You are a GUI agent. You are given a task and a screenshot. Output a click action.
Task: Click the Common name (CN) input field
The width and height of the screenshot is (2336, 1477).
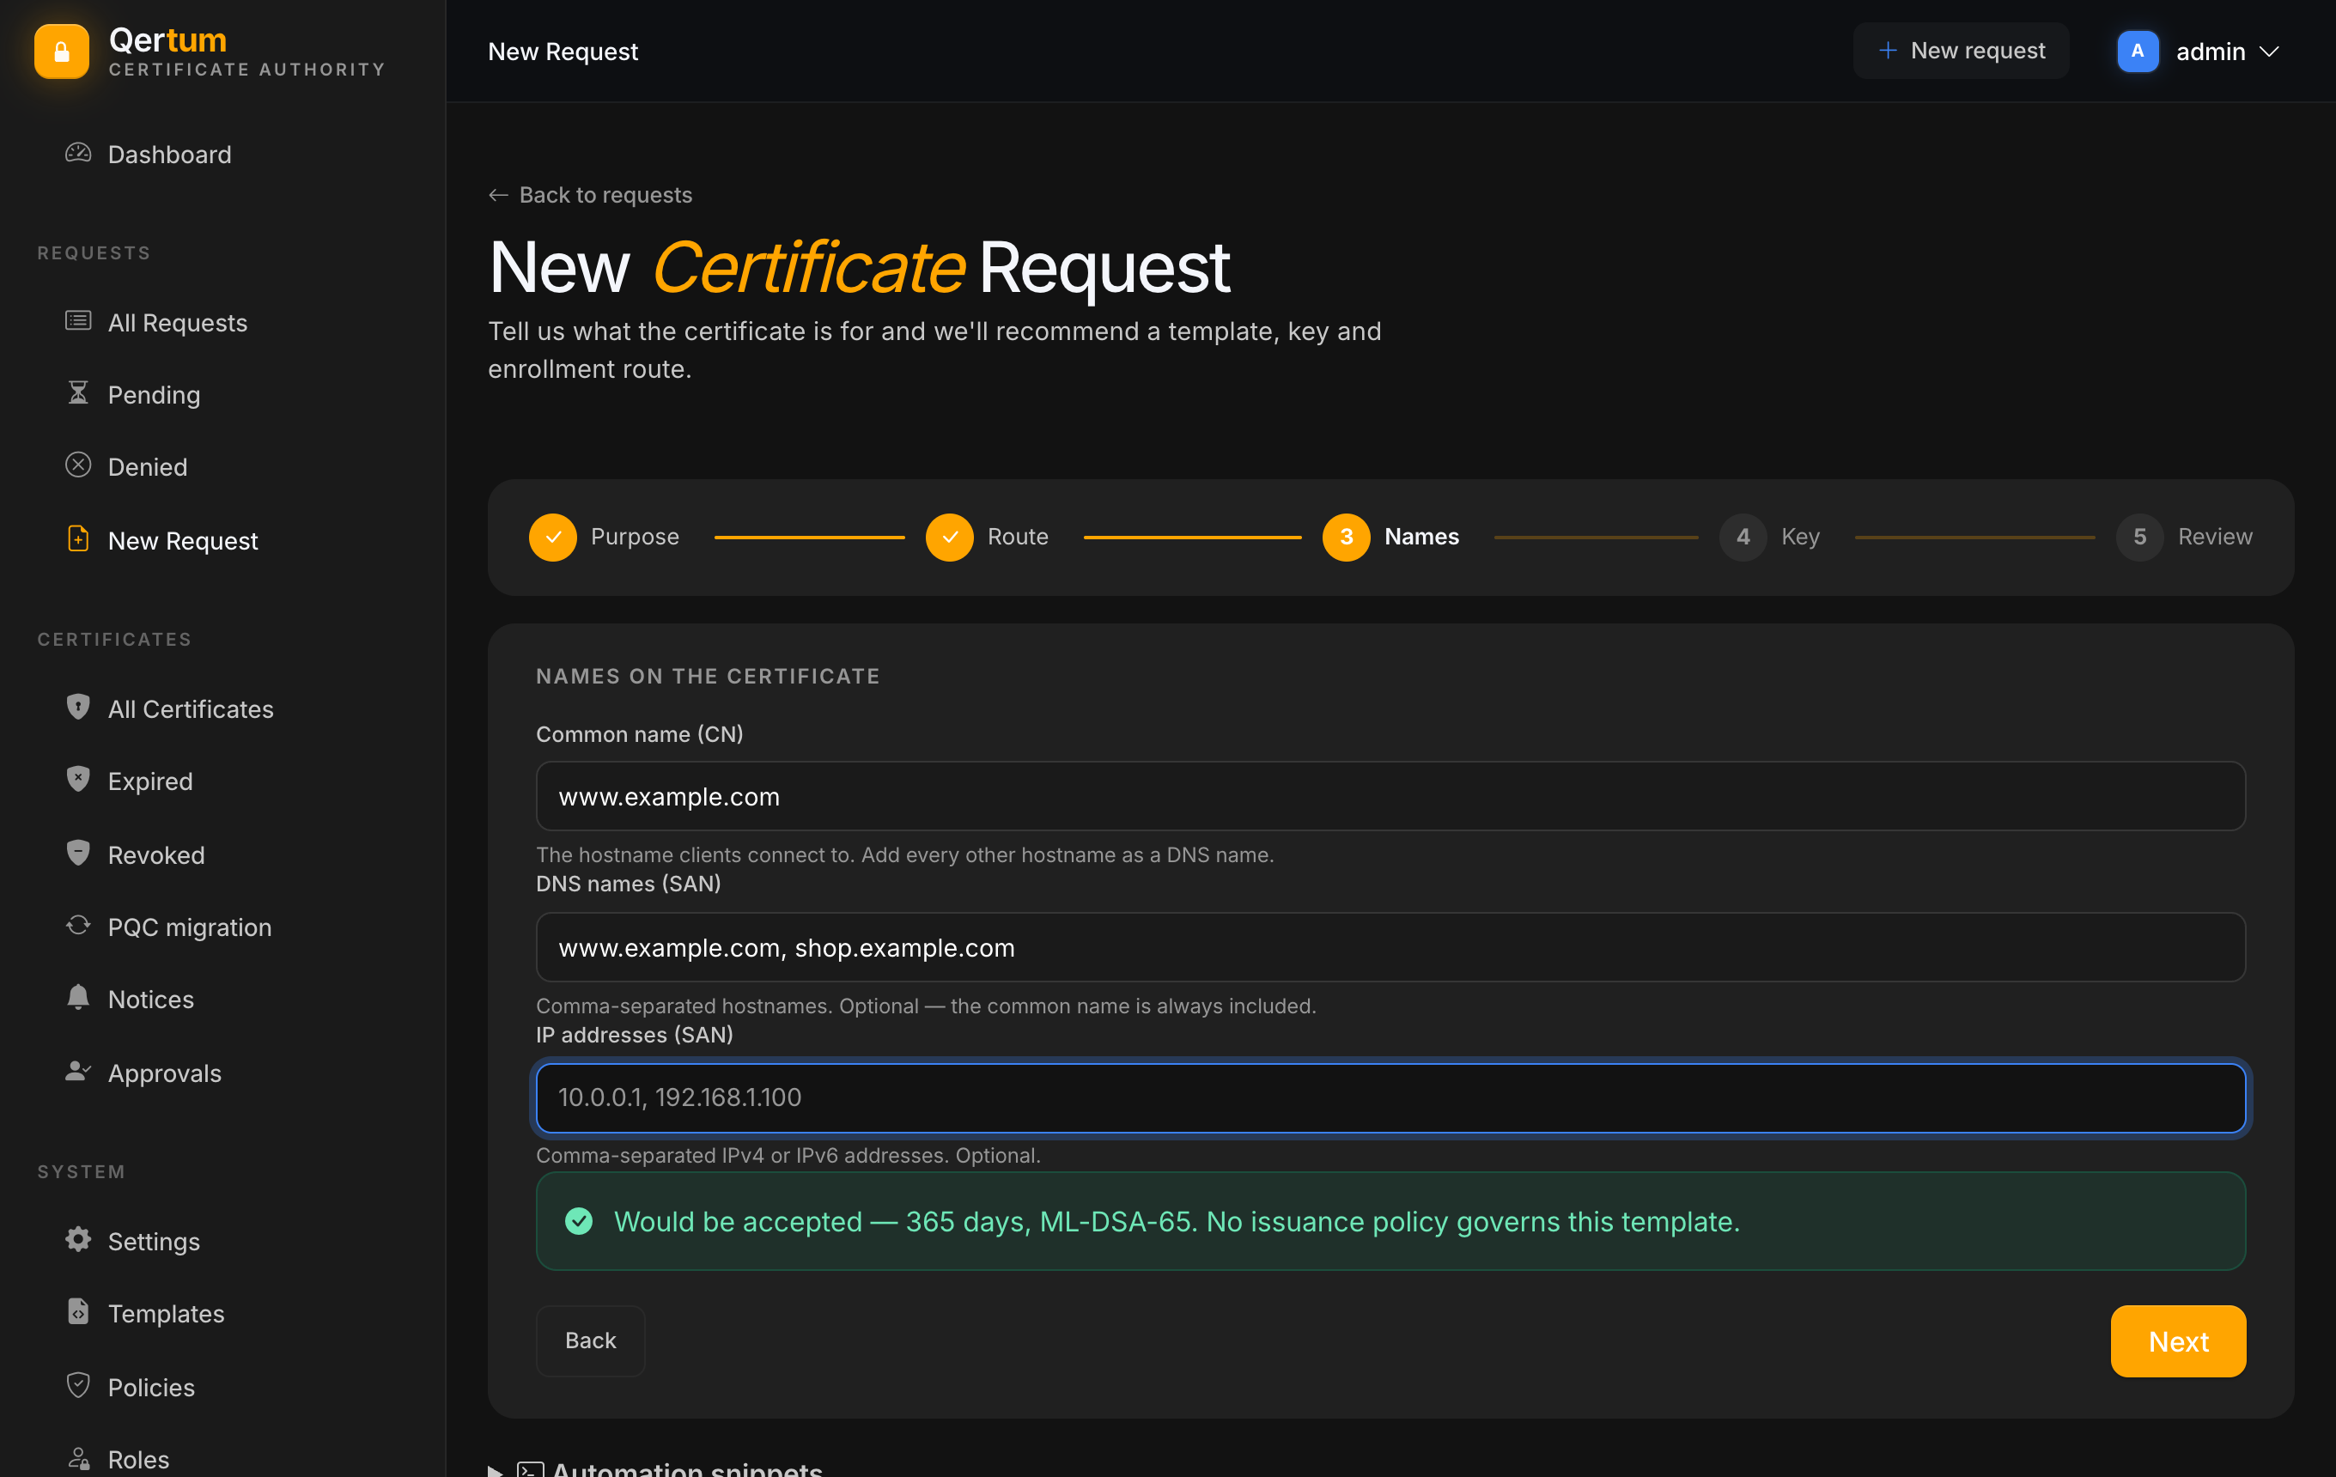tap(1391, 796)
